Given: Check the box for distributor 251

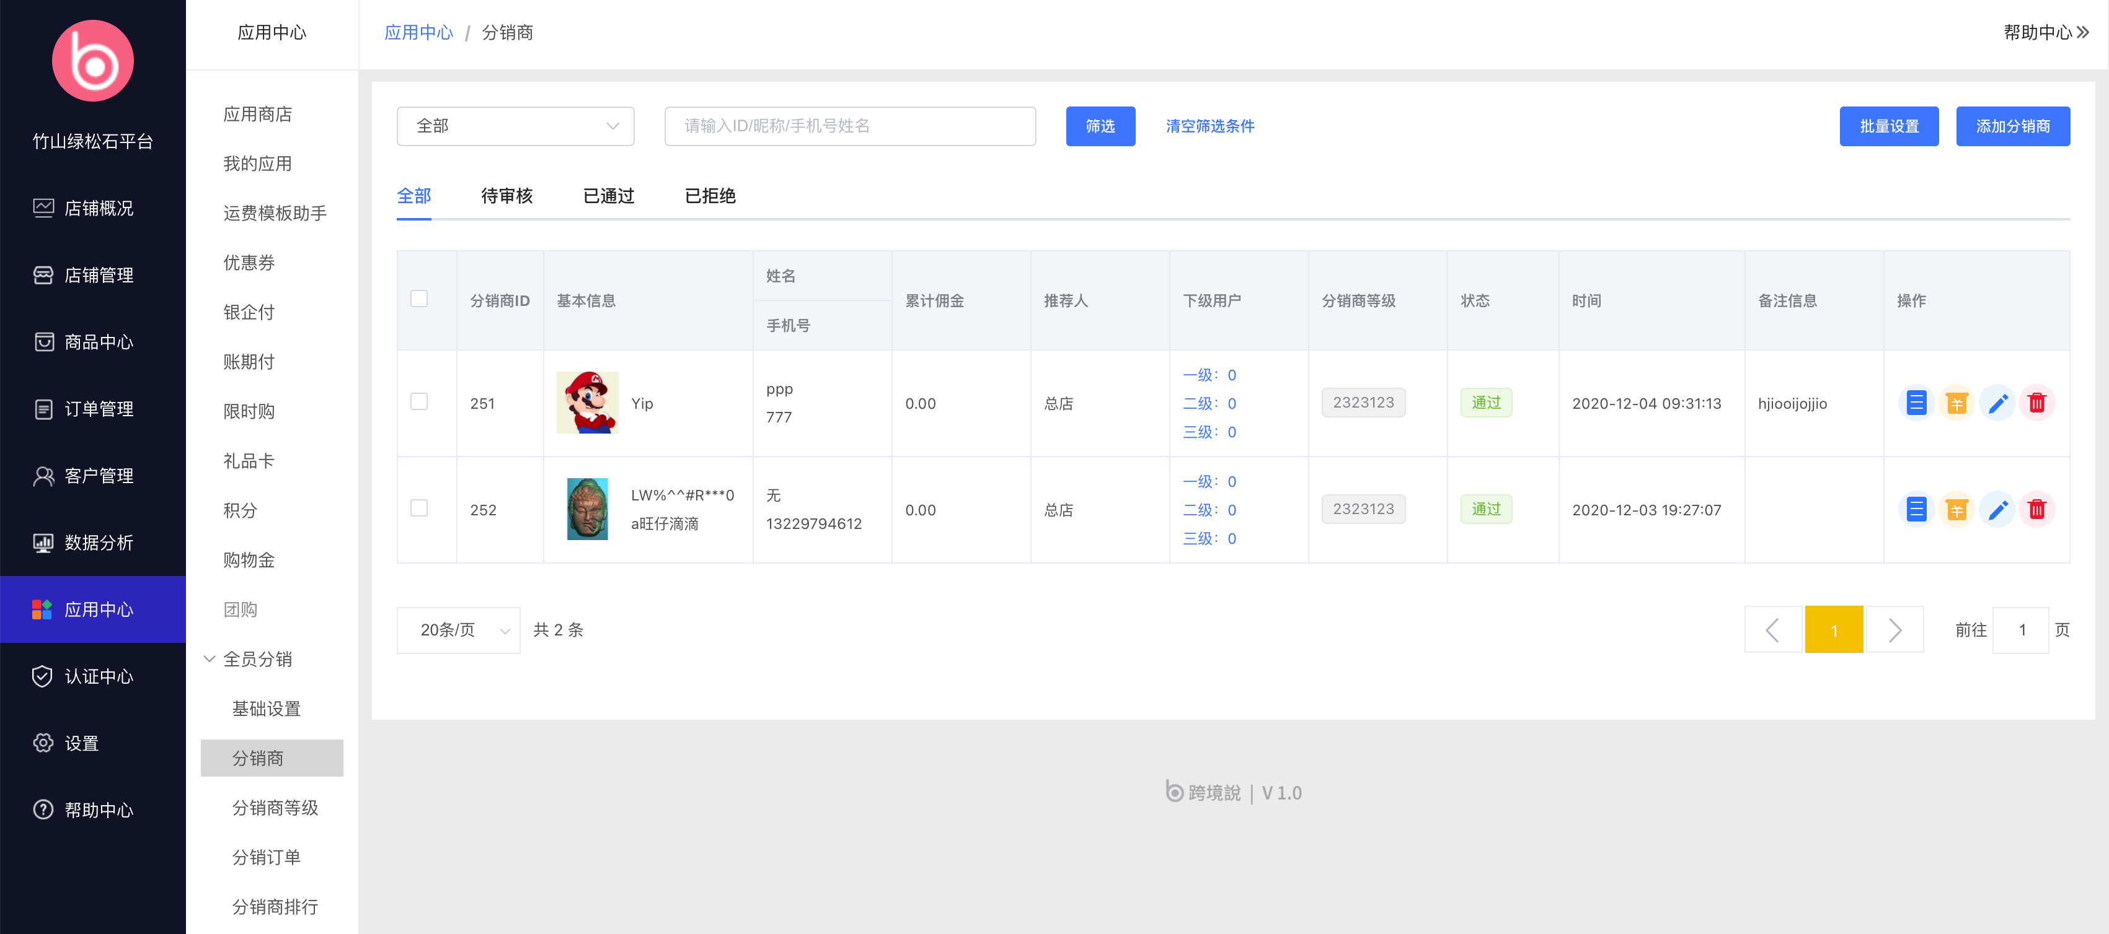Looking at the screenshot, I should click(x=419, y=401).
